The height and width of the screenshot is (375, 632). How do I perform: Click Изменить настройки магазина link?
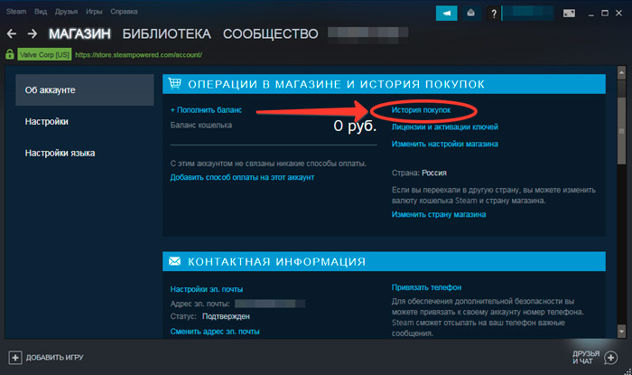point(445,144)
